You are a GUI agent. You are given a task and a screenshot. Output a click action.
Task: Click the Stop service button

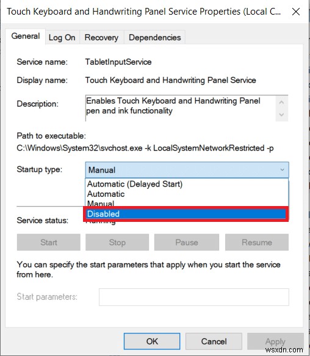(x=117, y=242)
